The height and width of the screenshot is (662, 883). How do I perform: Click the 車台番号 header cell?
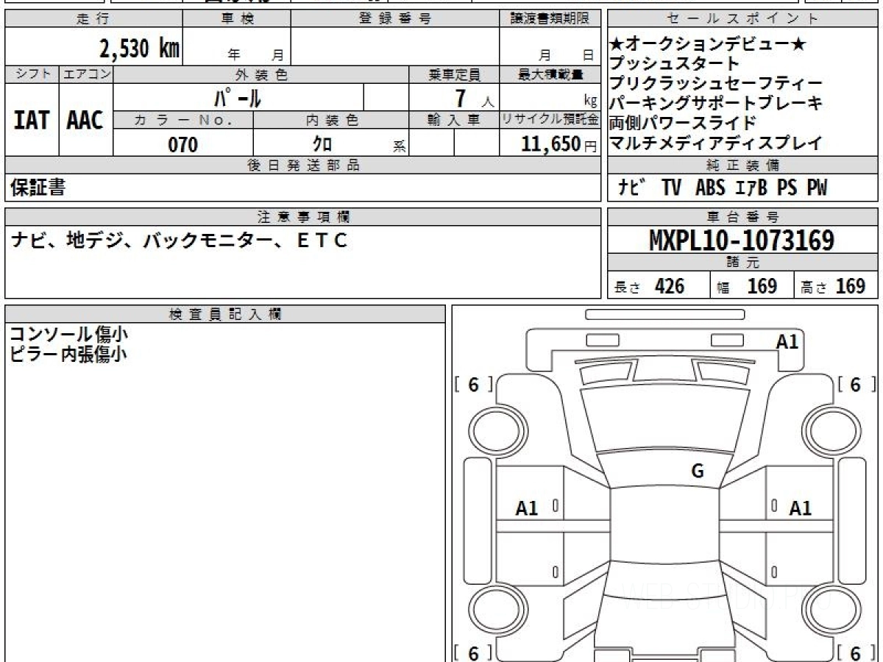[743, 216]
